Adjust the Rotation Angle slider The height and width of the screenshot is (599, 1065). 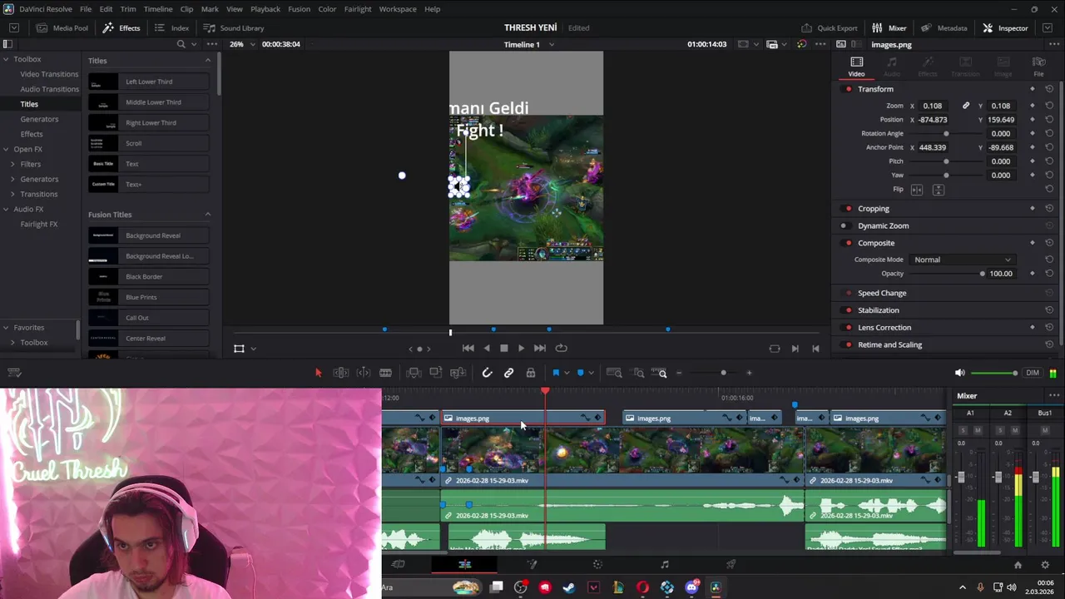click(x=946, y=133)
